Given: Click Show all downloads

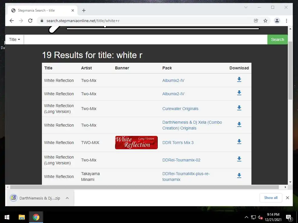Looking at the screenshot, I should click(x=271, y=198).
